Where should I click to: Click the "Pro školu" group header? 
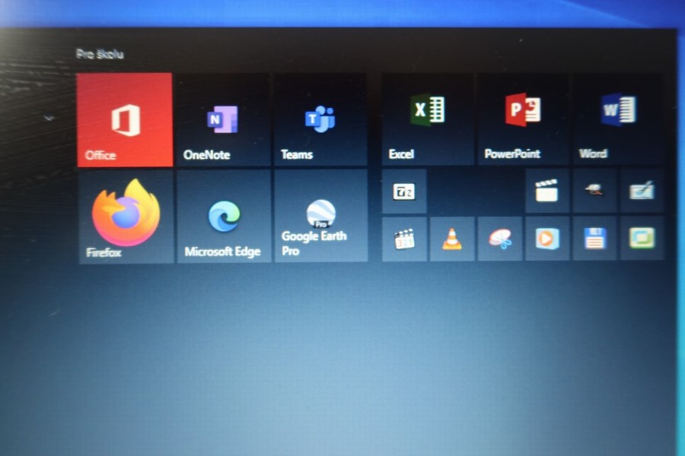click(100, 54)
